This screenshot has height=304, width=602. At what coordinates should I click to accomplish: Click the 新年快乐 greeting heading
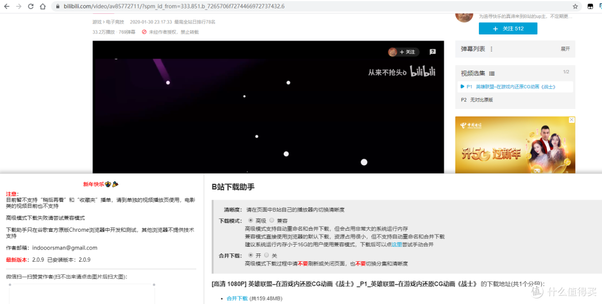pyautogui.click(x=100, y=184)
